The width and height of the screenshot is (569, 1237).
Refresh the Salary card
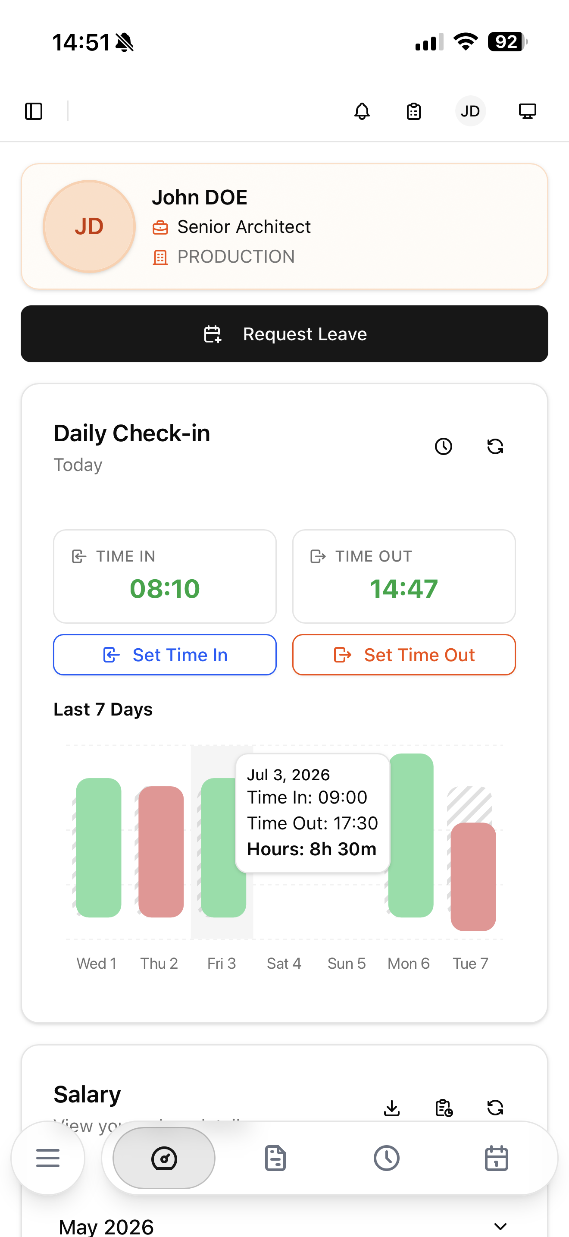495,1108
